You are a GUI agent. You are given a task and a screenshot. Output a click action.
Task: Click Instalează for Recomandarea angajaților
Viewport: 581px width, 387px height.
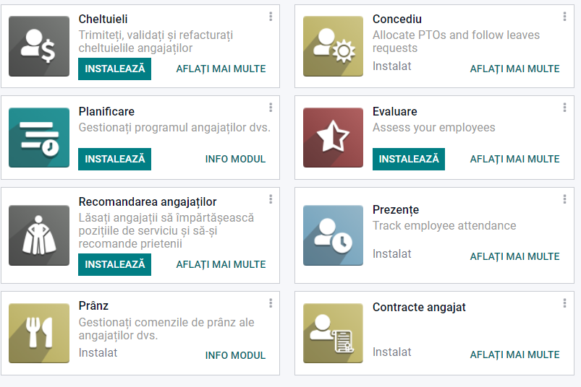(x=114, y=265)
